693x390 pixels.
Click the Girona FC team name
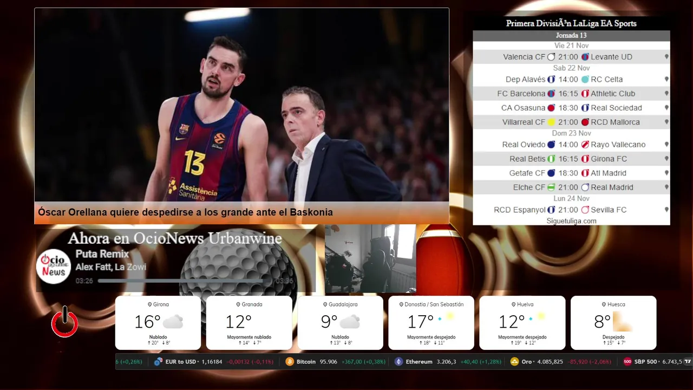pos(609,159)
